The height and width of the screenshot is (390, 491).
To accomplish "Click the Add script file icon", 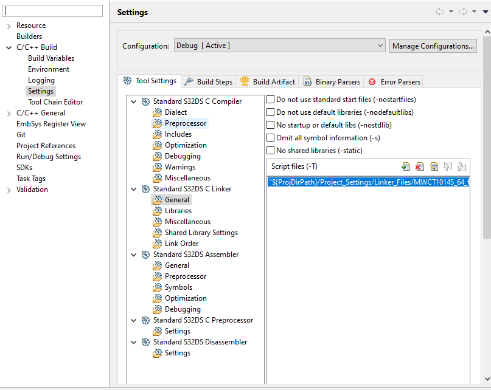I will point(406,166).
